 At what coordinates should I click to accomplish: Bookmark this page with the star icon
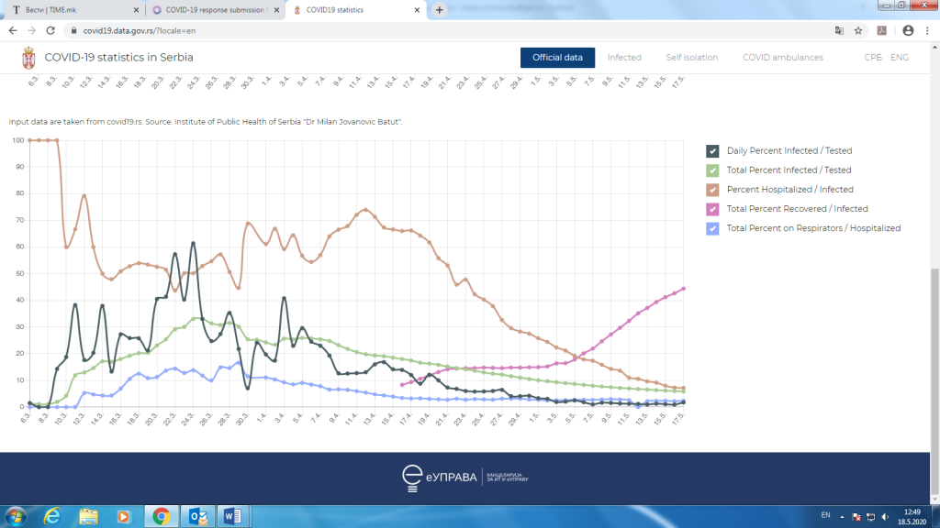point(858,30)
